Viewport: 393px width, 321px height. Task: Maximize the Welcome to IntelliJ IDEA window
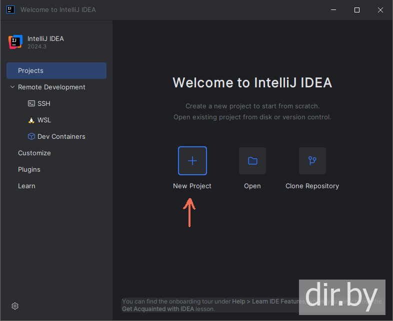(x=357, y=10)
